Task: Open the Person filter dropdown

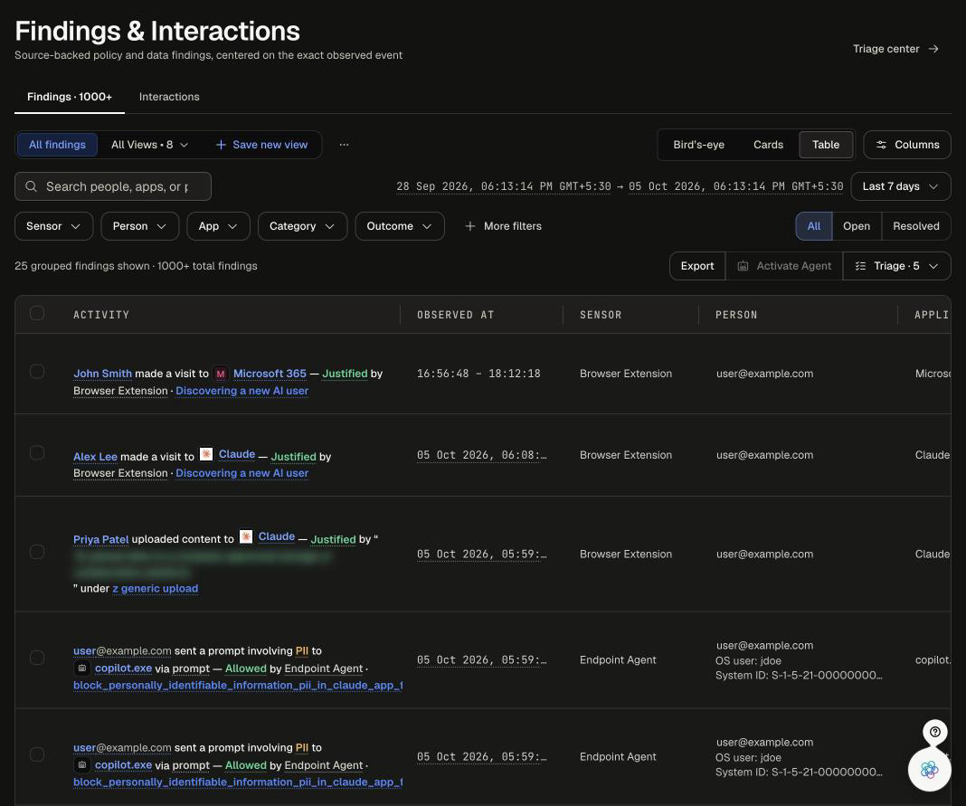Action: click(140, 226)
